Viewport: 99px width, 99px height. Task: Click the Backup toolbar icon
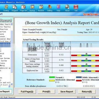(32, 7)
